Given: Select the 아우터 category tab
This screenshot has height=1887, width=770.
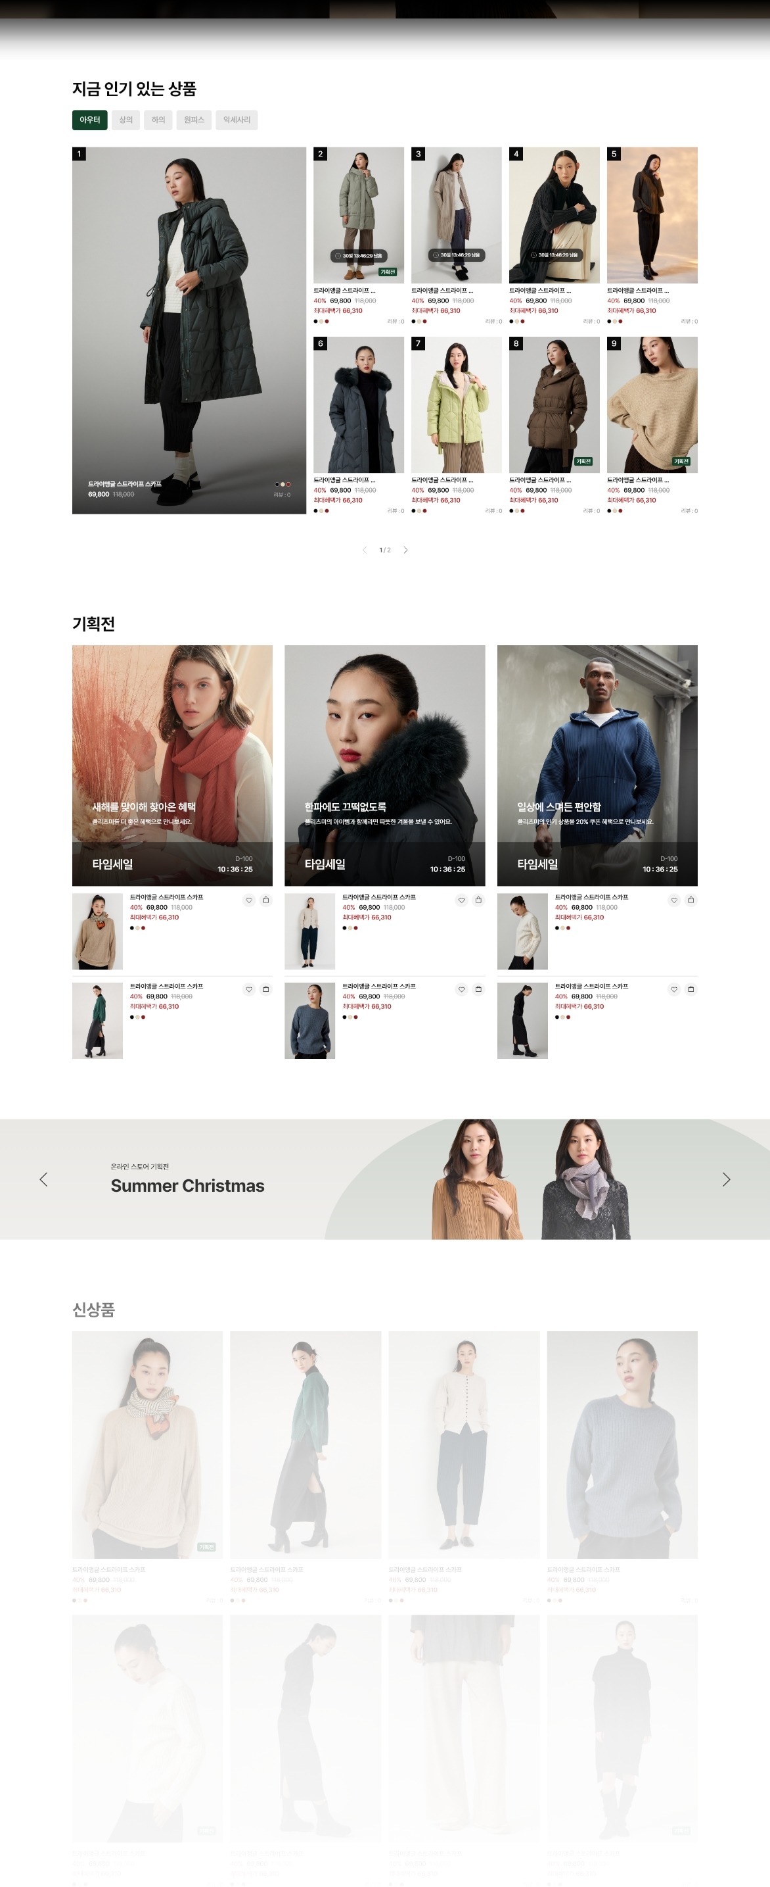Looking at the screenshot, I should pyautogui.click(x=90, y=120).
